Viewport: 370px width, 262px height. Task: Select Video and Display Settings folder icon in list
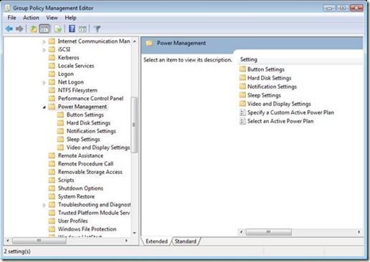(x=242, y=104)
